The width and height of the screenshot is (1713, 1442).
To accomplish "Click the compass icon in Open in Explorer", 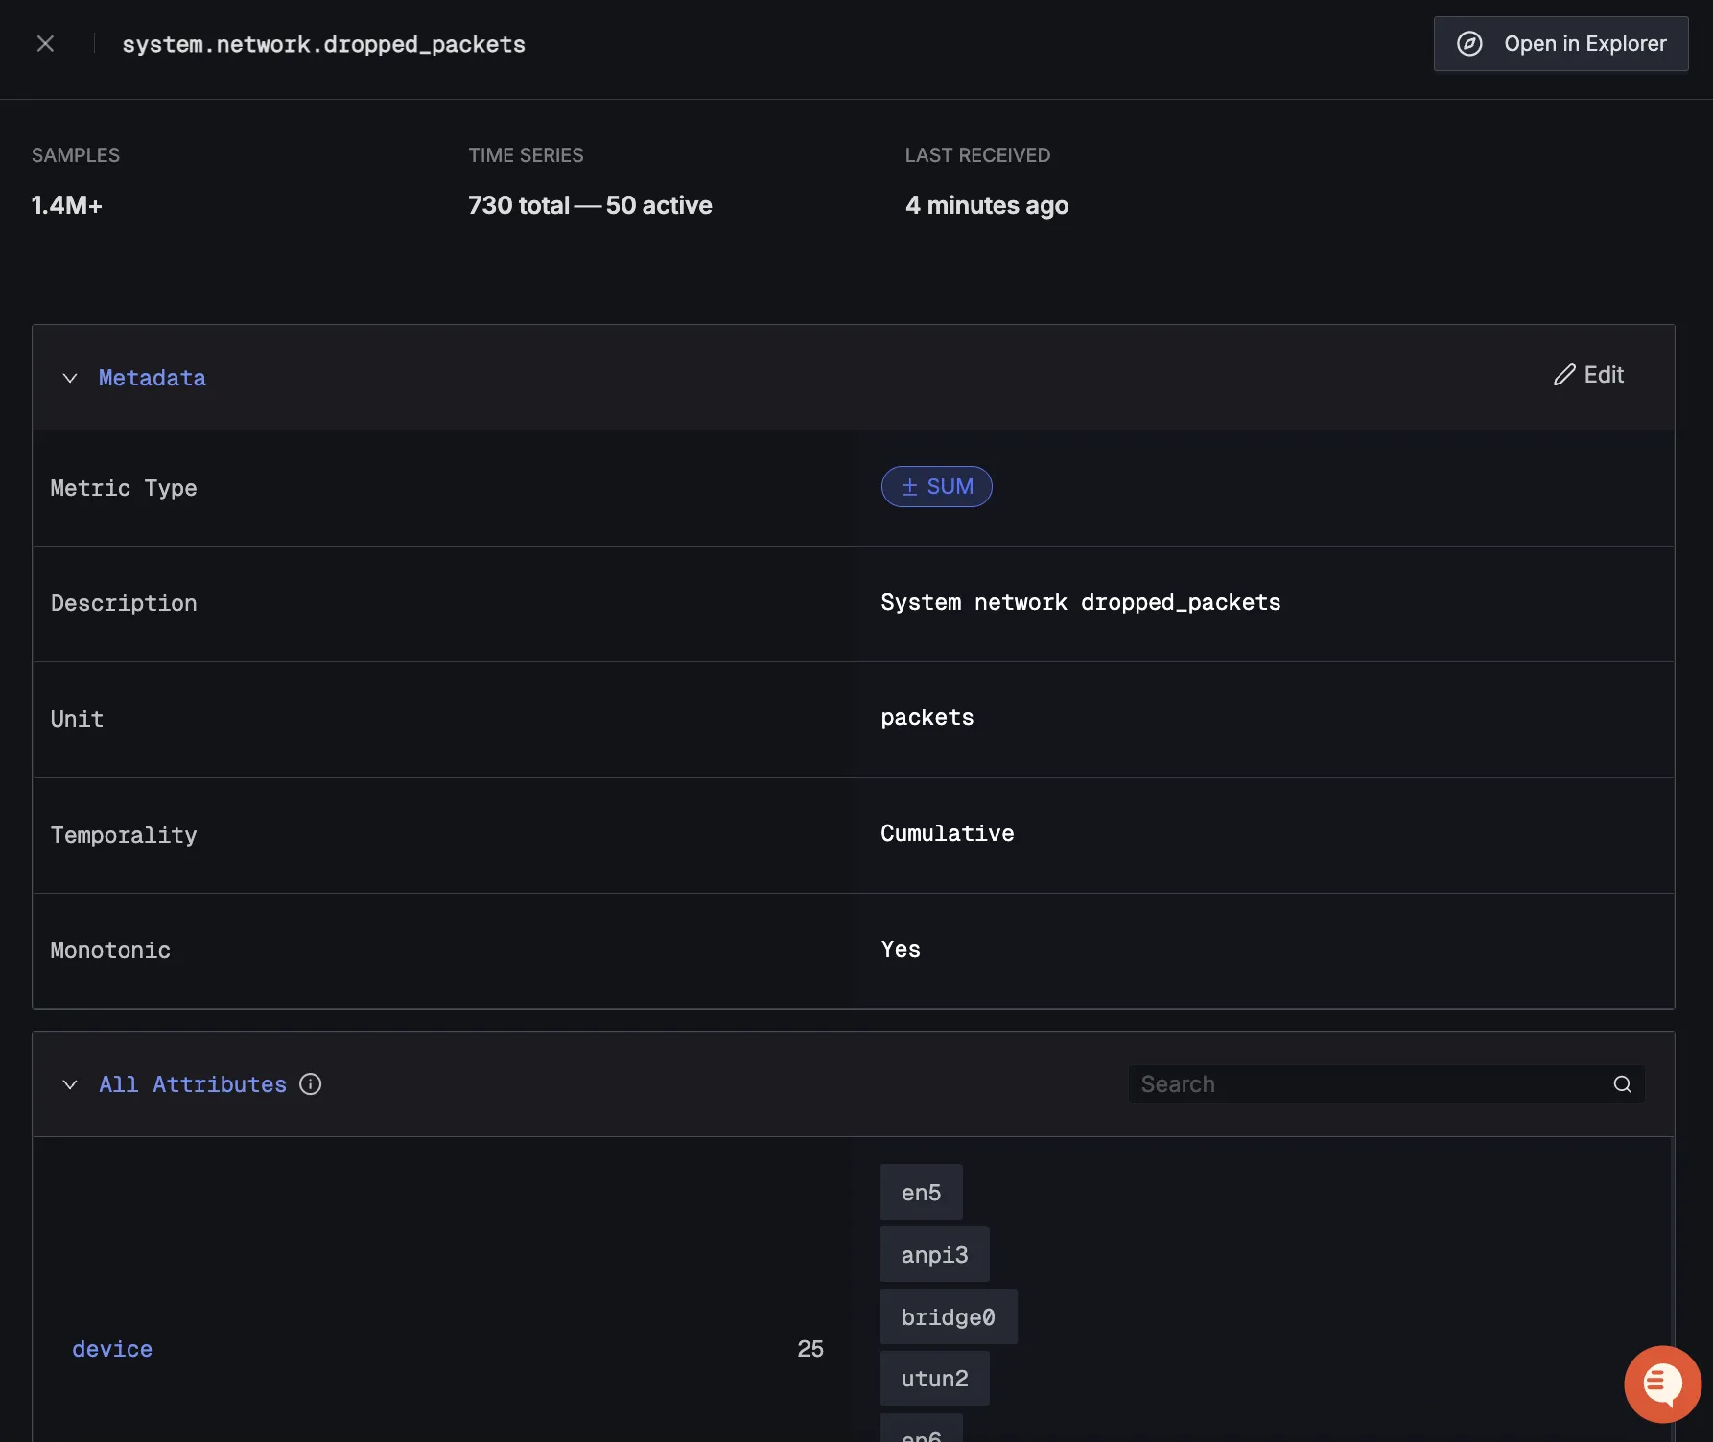I will click(1469, 44).
